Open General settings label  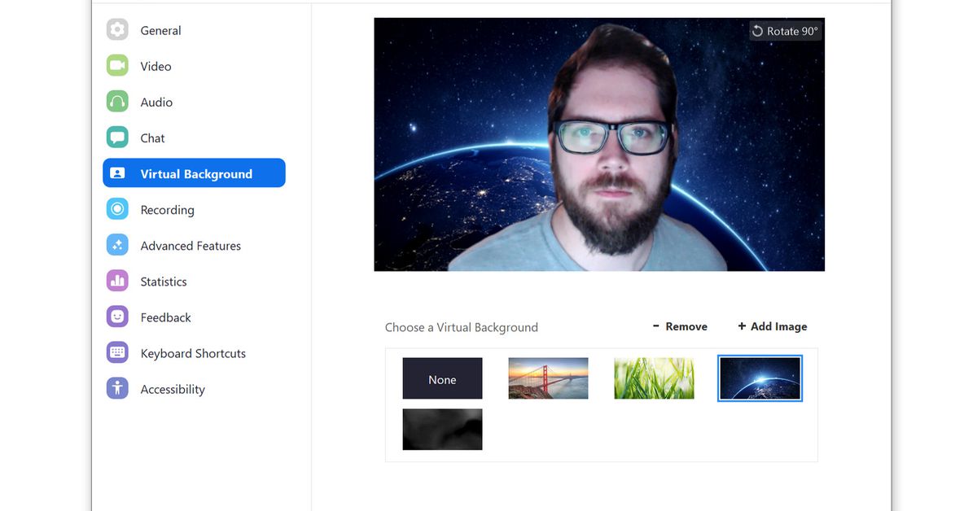[160, 30]
